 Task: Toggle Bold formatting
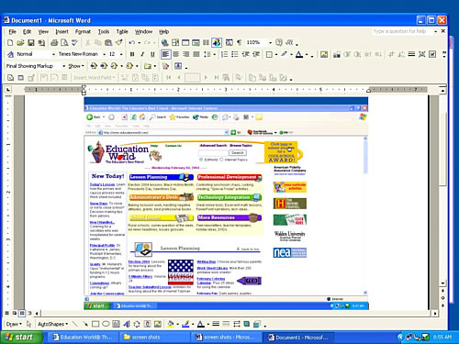click(132, 54)
